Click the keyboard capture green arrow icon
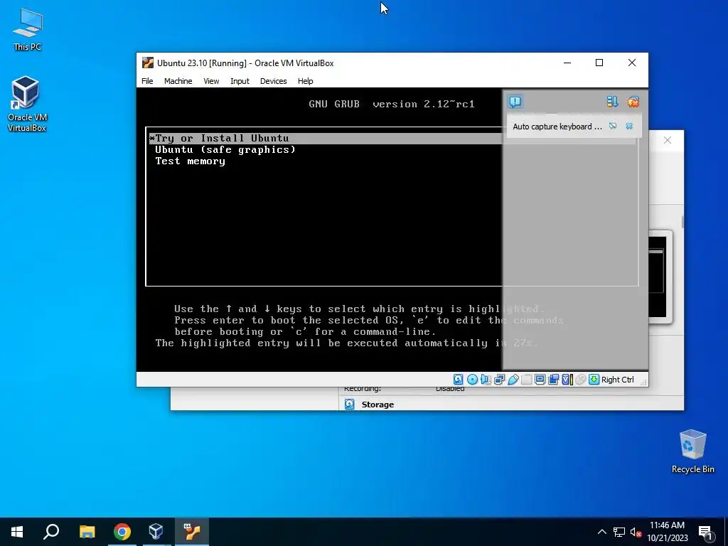The image size is (728, 546). [594, 380]
